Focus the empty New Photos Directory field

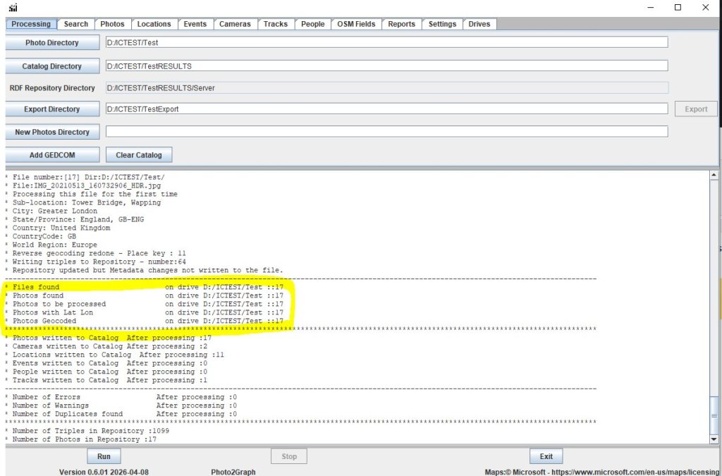tap(386, 132)
